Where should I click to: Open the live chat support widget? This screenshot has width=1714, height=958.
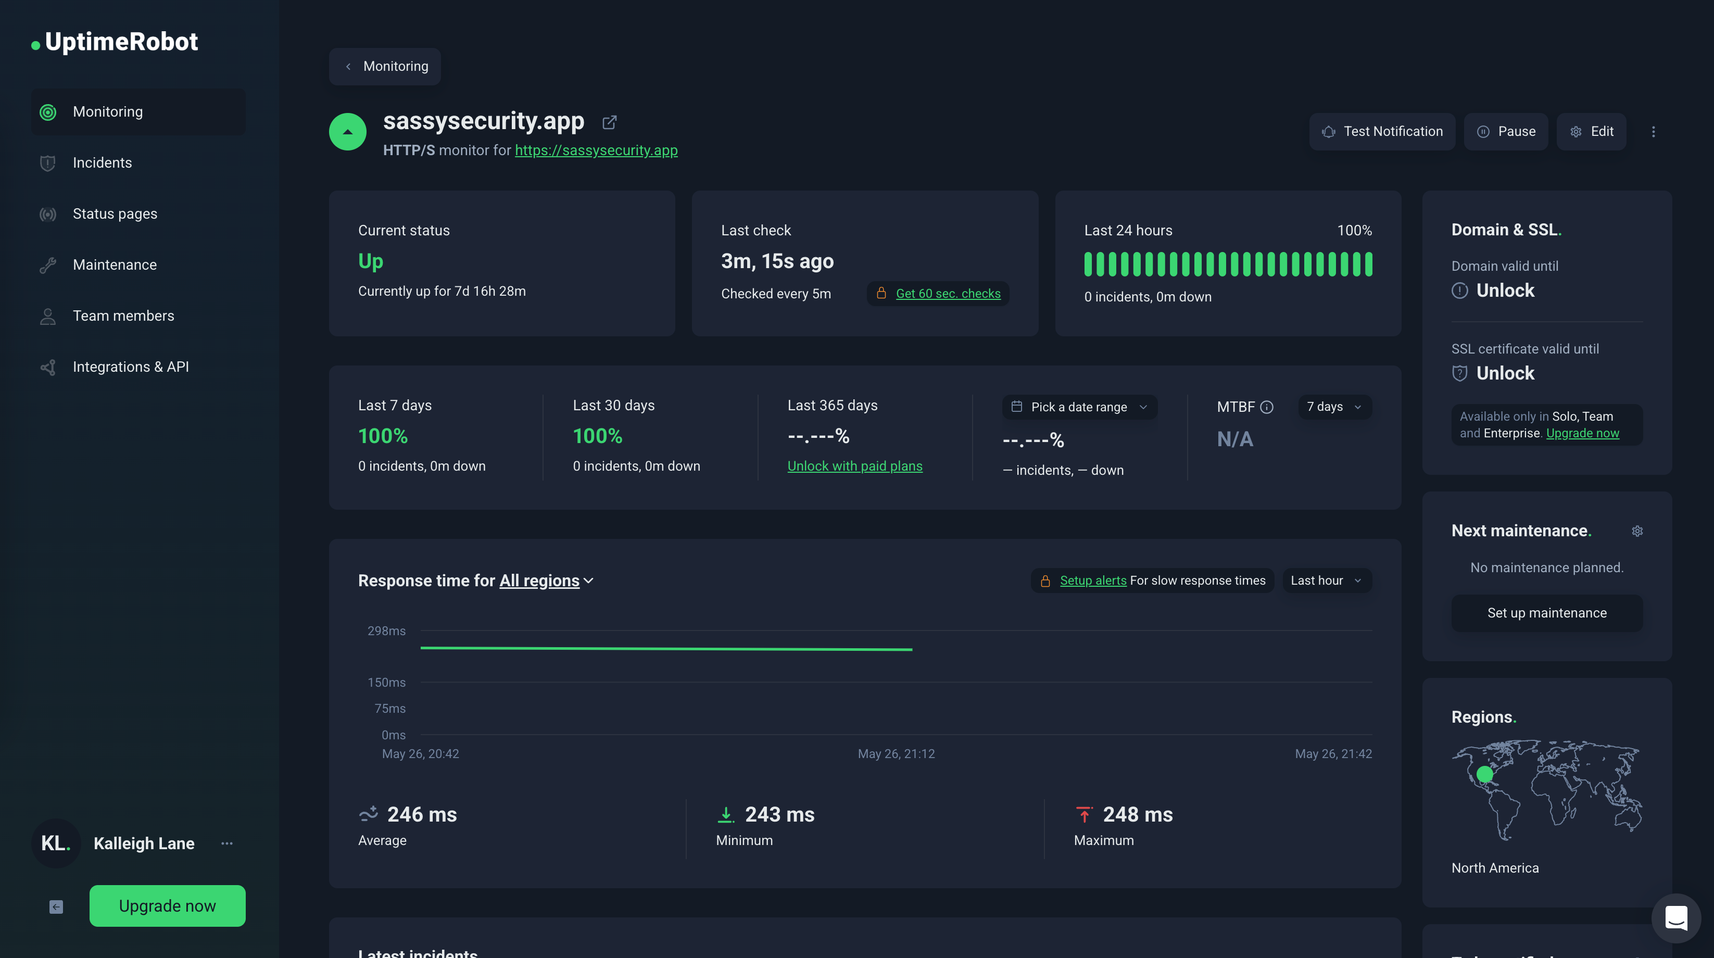click(x=1676, y=918)
